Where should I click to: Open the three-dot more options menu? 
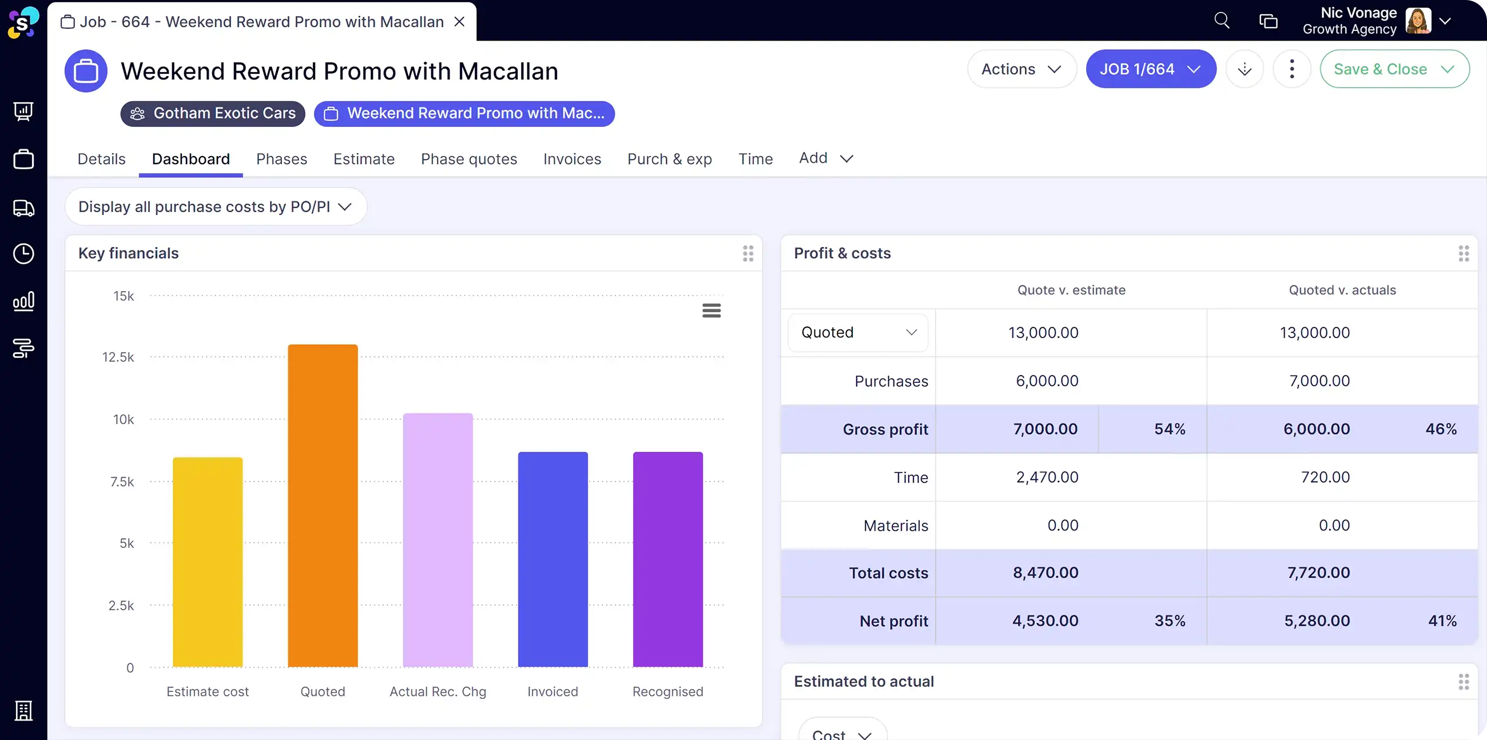(x=1291, y=69)
